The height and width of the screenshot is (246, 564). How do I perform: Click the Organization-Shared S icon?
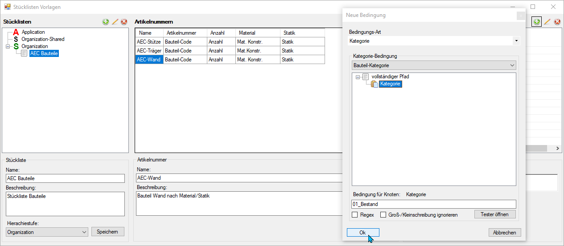coord(16,39)
